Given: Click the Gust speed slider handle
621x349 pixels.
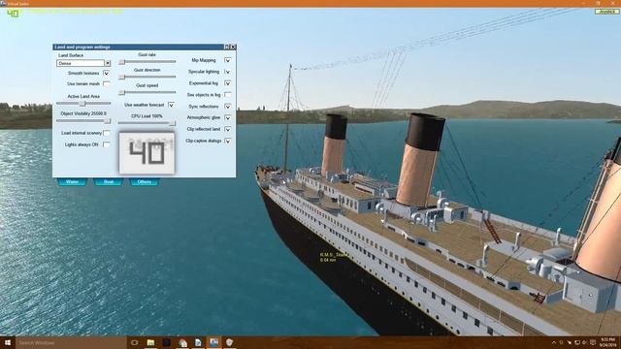Looking at the screenshot, I should click(x=122, y=93).
